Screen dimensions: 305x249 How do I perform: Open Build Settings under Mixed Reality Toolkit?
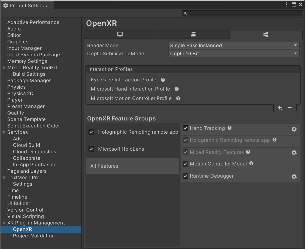pyautogui.click(x=29, y=74)
